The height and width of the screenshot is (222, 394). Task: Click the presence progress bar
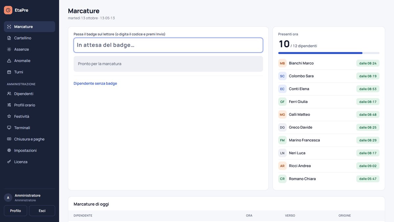pos(329,53)
